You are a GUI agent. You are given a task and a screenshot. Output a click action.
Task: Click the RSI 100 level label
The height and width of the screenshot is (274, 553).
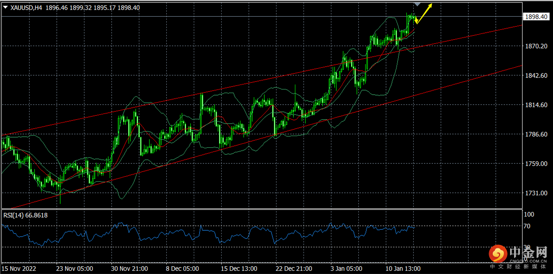coord(529,214)
